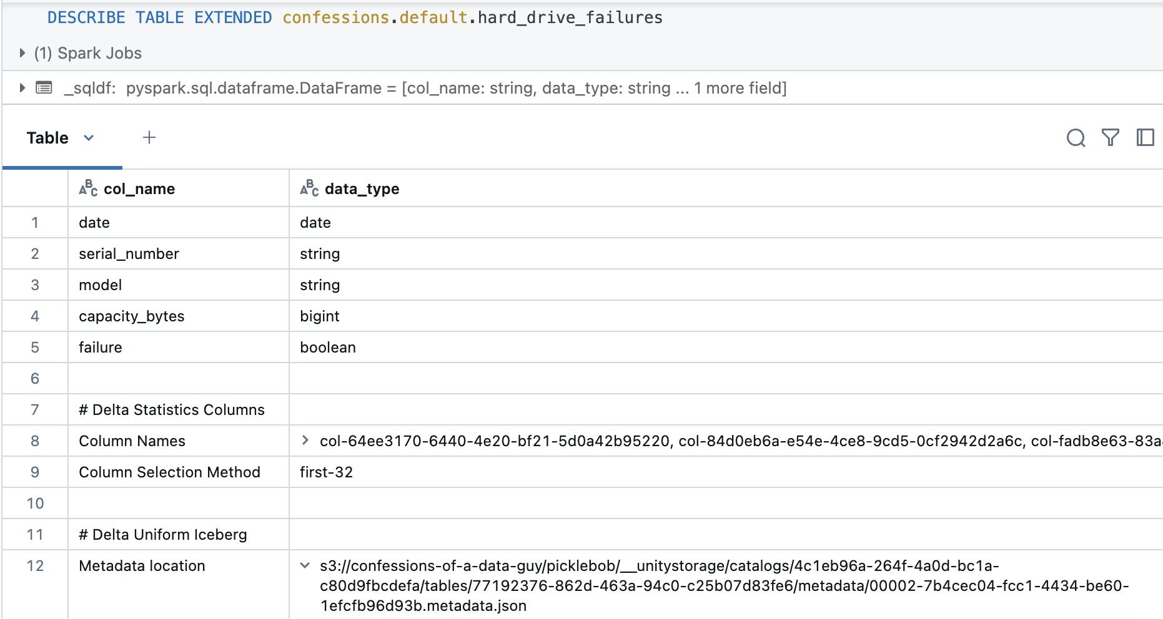Toggle the side panel columns icon
The image size is (1163, 619).
[x=1145, y=138]
